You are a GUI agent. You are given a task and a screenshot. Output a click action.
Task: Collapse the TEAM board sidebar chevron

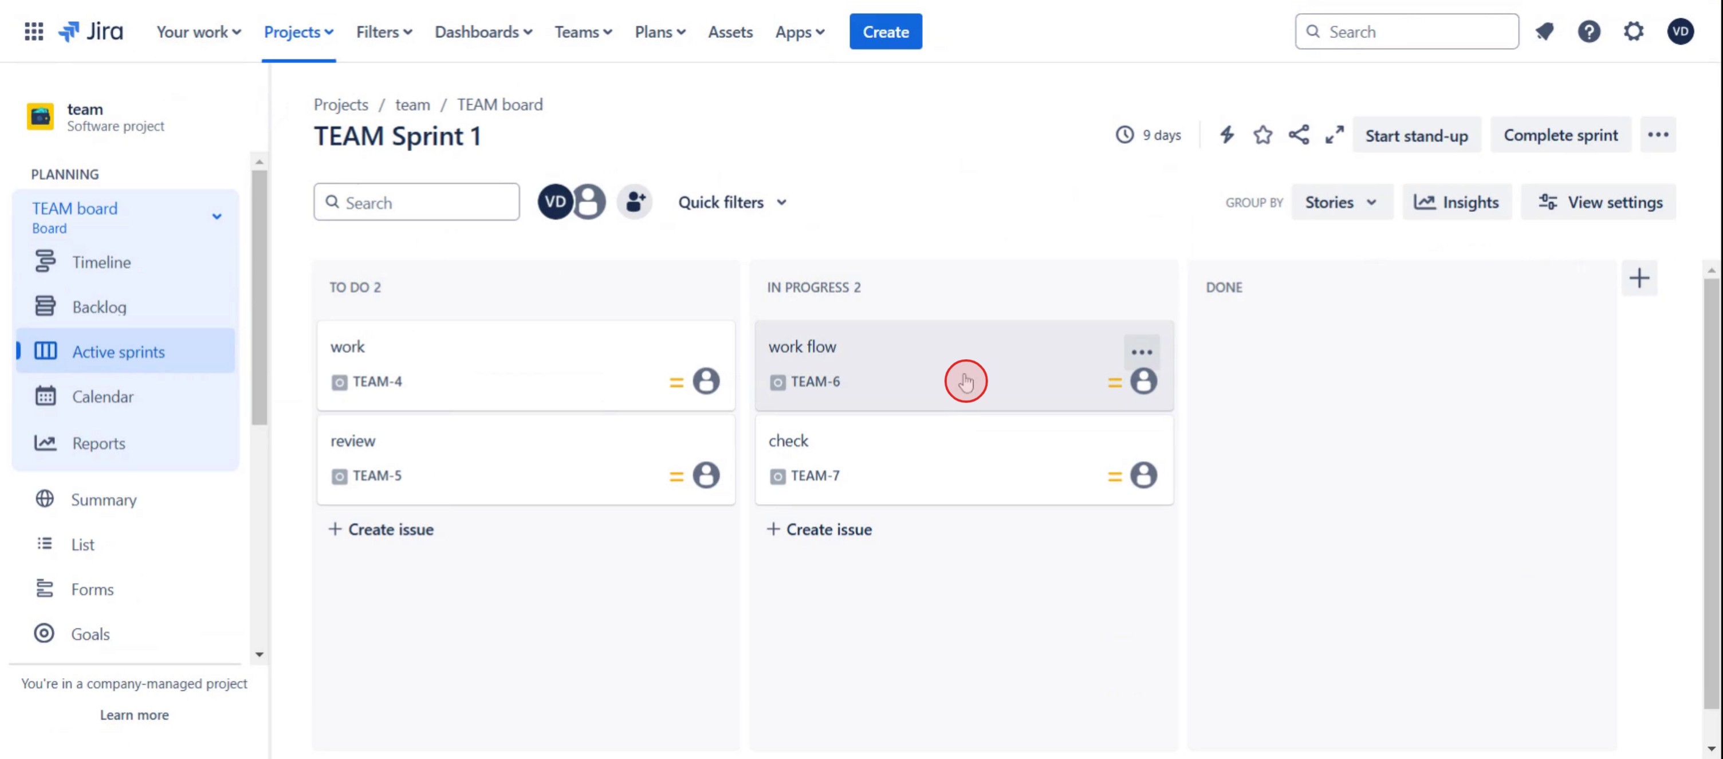click(217, 217)
